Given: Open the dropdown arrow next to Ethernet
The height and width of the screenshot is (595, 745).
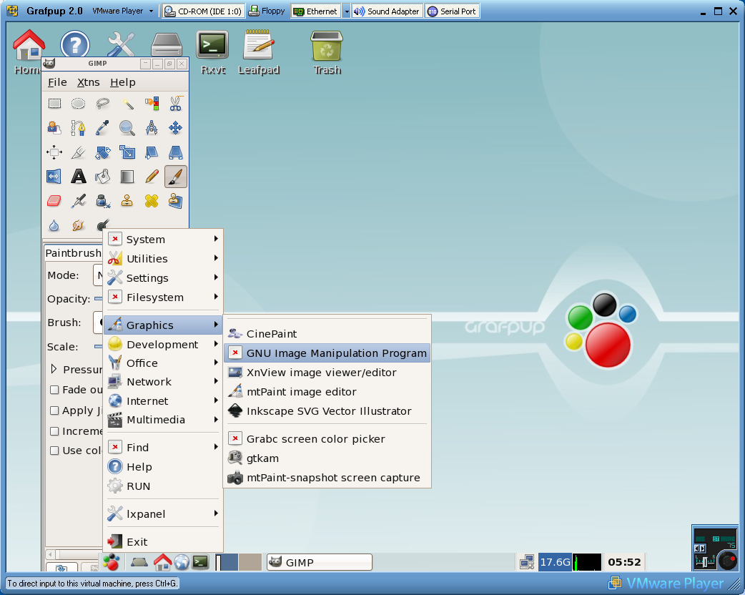Looking at the screenshot, I should coord(346,11).
